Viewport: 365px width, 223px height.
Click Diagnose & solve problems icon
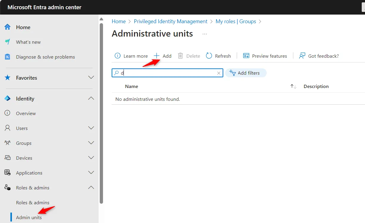tap(8, 57)
